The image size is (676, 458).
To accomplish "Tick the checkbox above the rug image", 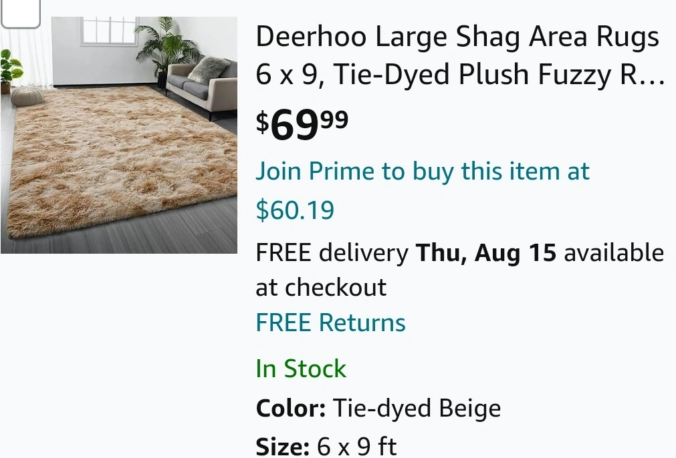I will click(x=20, y=12).
